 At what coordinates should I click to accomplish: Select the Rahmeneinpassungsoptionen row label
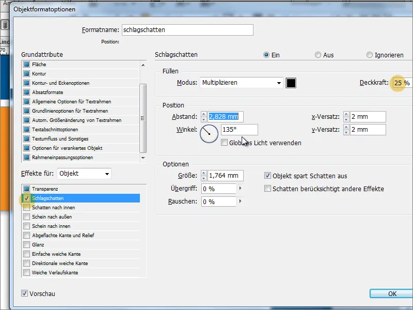[x=62, y=158]
